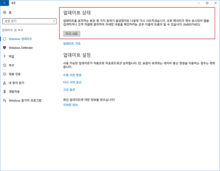Viewport: 220px width, 171px height.
Task: Maximize the 설정 window
Action: coord(207,3)
